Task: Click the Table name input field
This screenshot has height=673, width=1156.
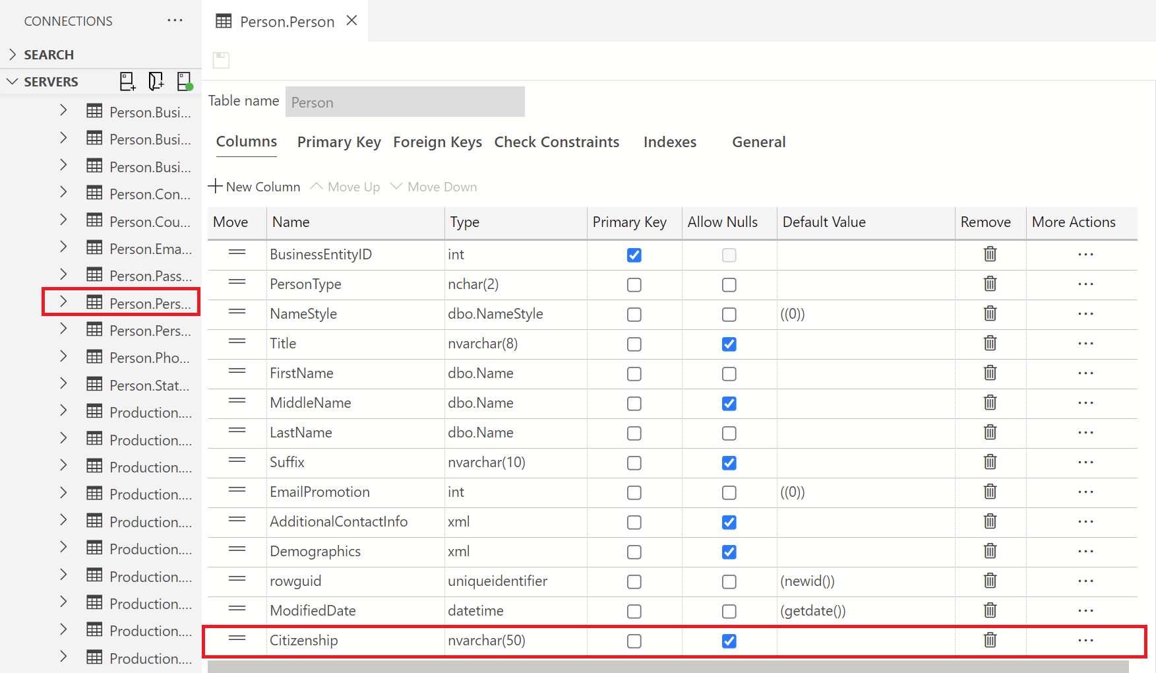Action: pos(404,102)
